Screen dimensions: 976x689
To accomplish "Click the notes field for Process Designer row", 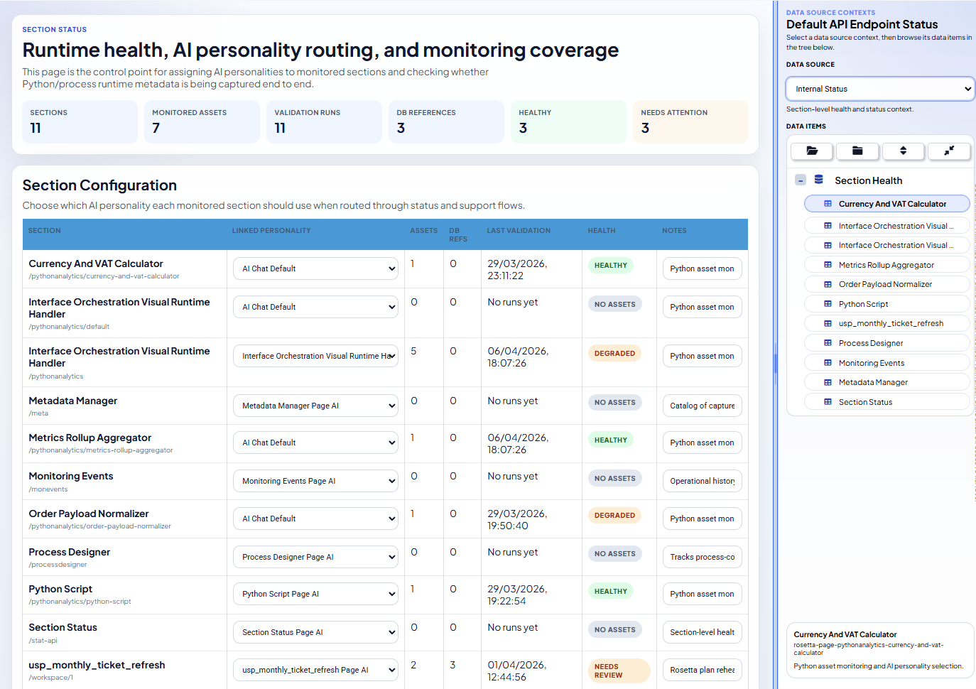I will point(702,556).
